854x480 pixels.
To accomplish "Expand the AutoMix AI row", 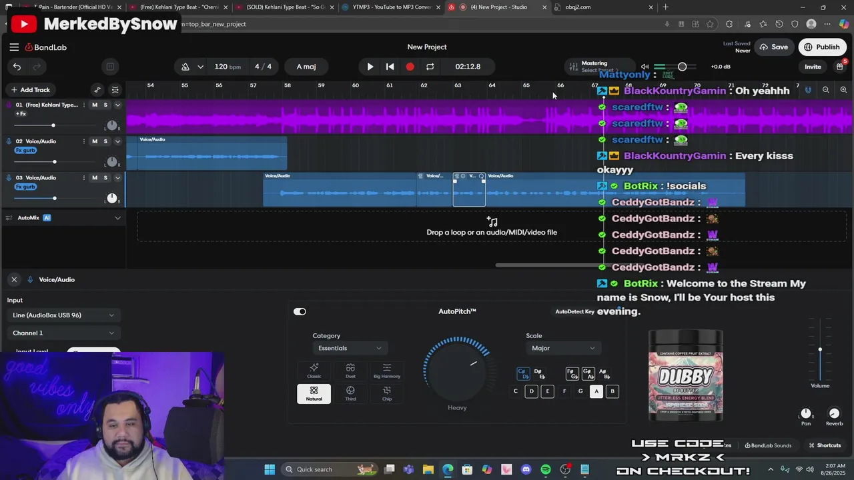I will tap(117, 218).
